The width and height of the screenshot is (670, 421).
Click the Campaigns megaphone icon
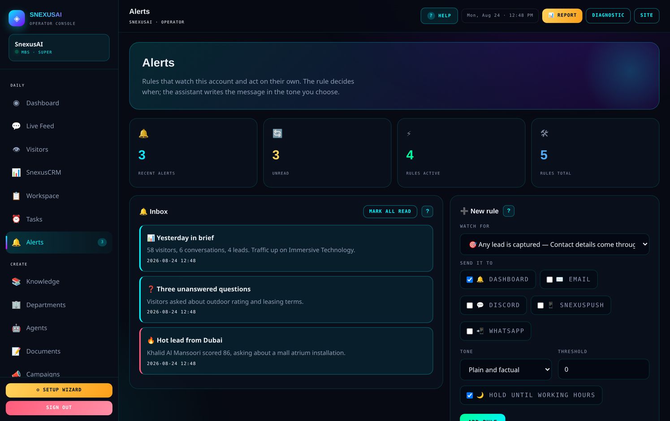point(16,374)
